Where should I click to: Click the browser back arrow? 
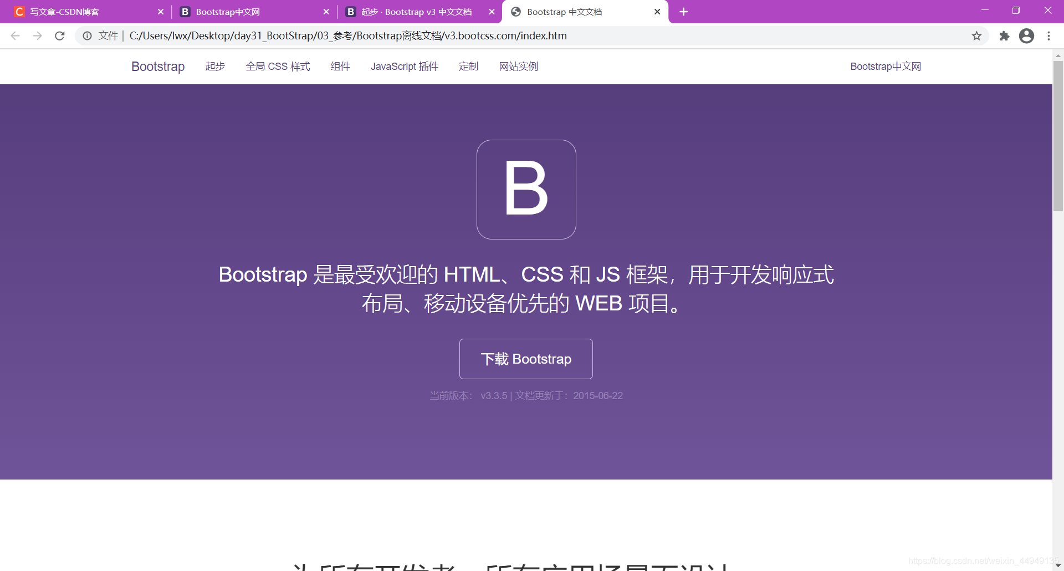point(15,36)
